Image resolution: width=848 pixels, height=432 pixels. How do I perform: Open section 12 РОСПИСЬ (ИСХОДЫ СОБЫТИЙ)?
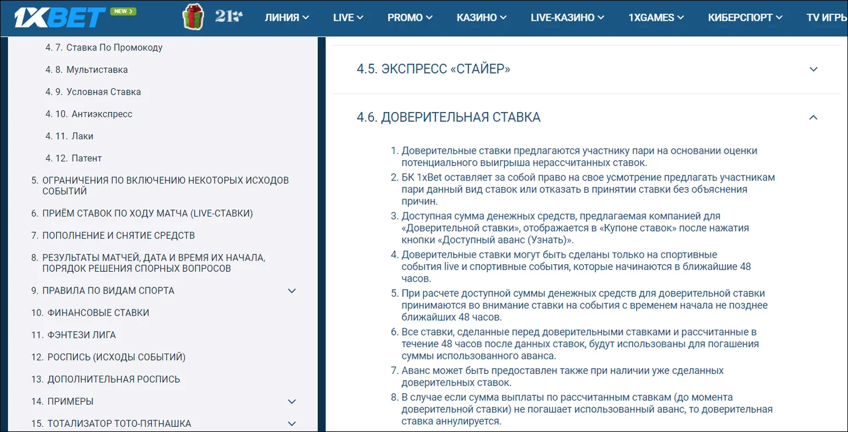pyautogui.click(x=108, y=357)
